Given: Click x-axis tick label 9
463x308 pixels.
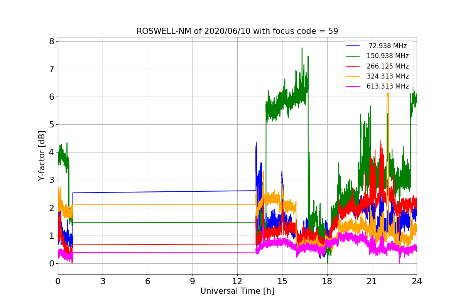Looking at the screenshot, I should click(x=192, y=281).
